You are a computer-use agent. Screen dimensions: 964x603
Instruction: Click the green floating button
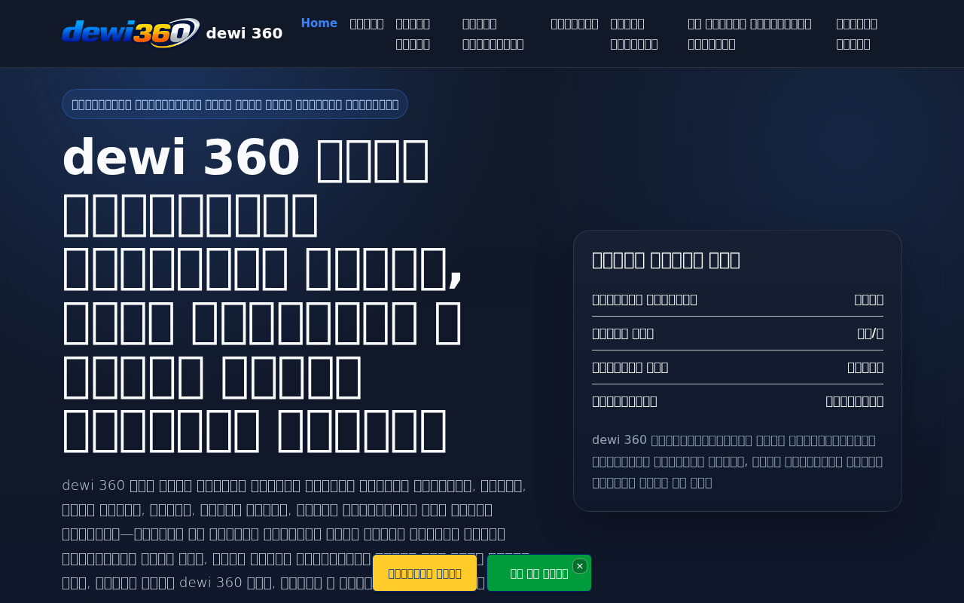tap(539, 573)
